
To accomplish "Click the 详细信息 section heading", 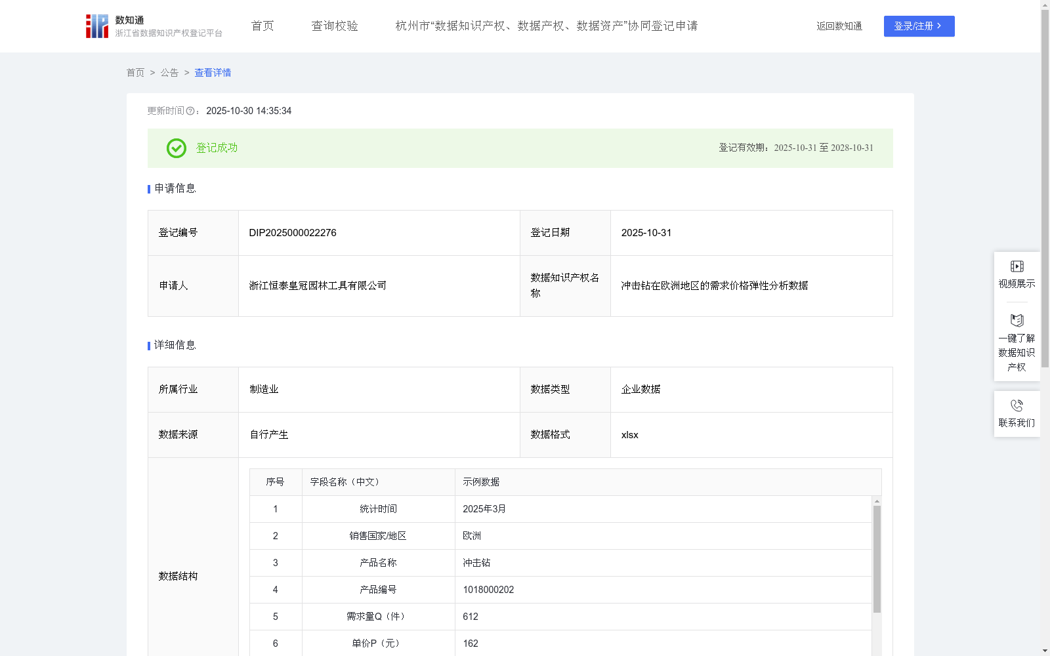I will coord(175,346).
